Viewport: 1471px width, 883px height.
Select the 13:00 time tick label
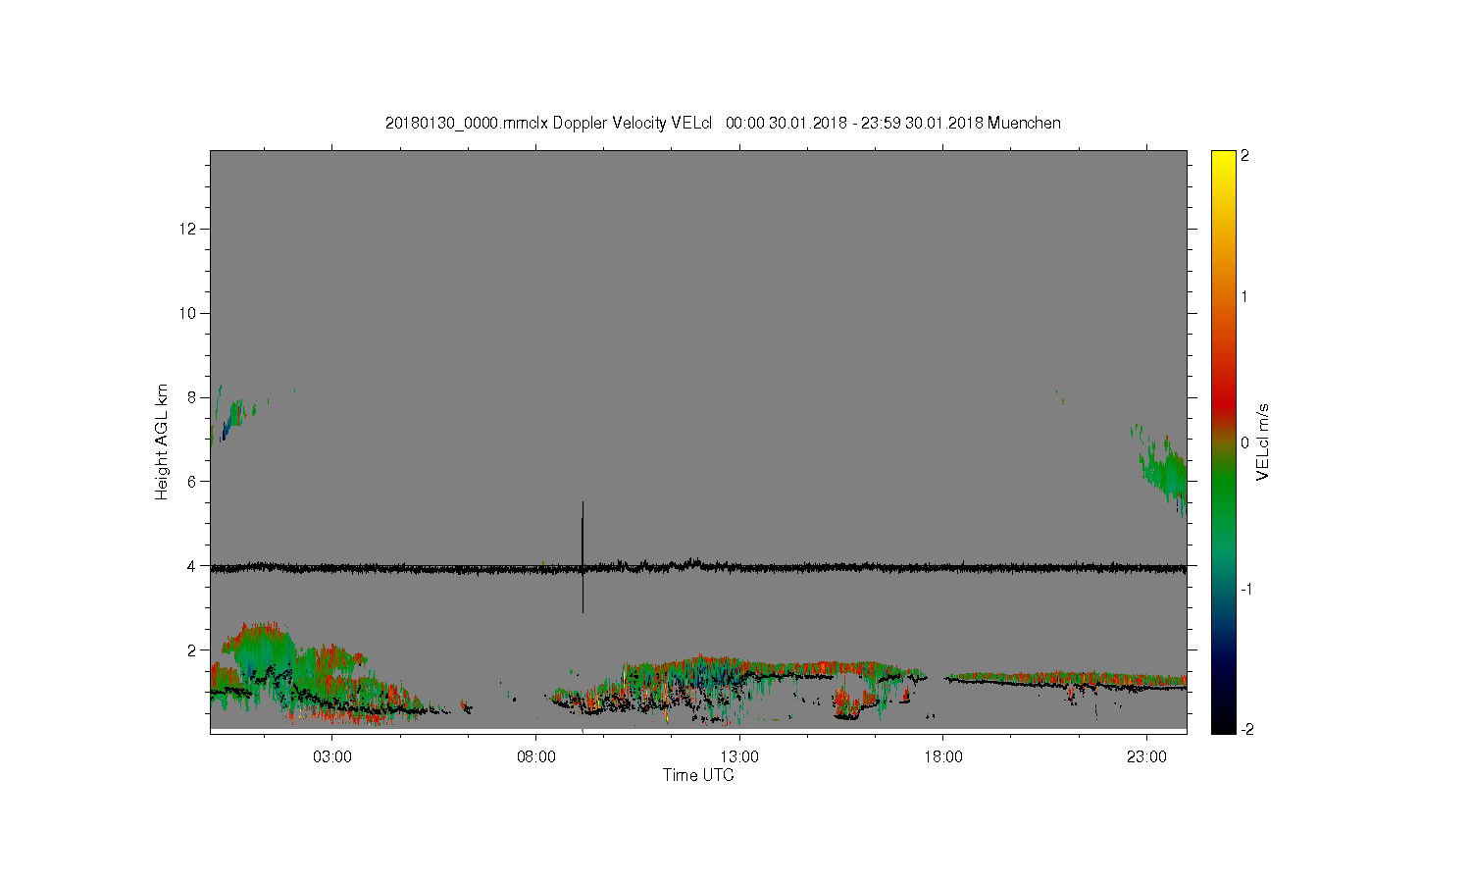[x=739, y=757]
